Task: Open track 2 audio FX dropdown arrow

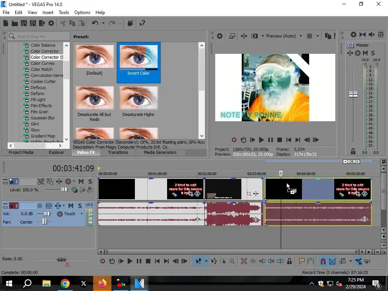Action: [x=64, y=206]
